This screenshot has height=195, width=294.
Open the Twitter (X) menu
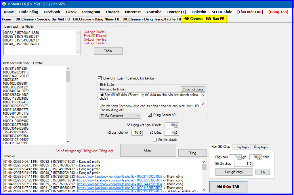point(176,12)
